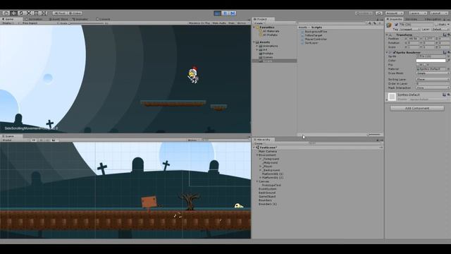Adjust the Project icon size slider

(x=374, y=135)
